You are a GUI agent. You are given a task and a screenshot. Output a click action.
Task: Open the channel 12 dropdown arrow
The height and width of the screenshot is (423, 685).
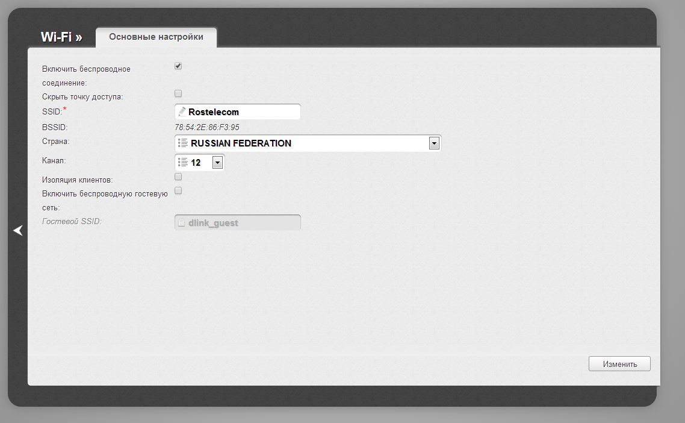click(x=217, y=162)
